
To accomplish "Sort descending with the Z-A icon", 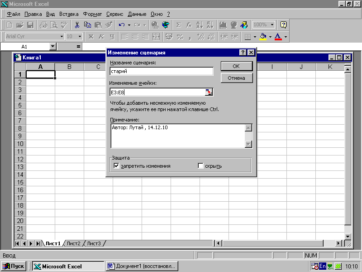I will tap(210, 25).
